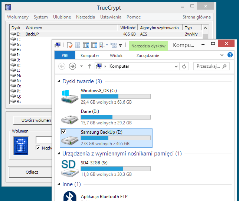Viewport: 239px width, 201px height.
Task: Click the SD4-32GB (S:) capacity bar
Action: pos(115,168)
